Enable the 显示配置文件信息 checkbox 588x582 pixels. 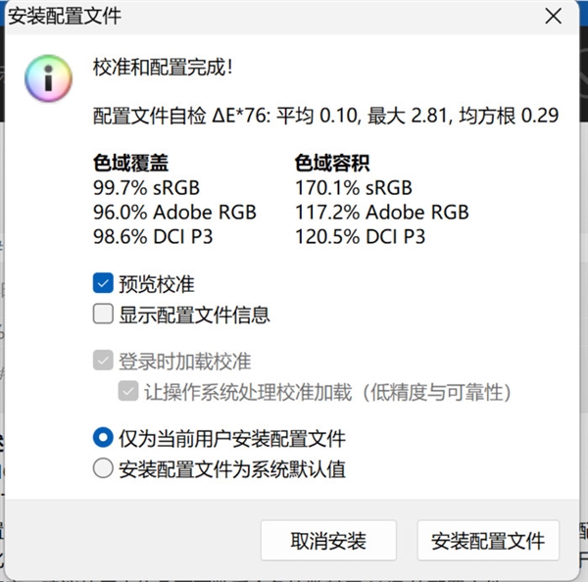coord(103,315)
